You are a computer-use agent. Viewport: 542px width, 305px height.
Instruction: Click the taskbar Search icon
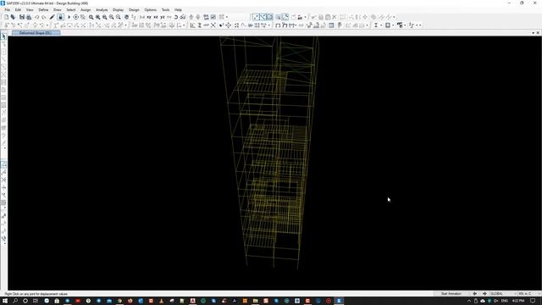click(15, 301)
